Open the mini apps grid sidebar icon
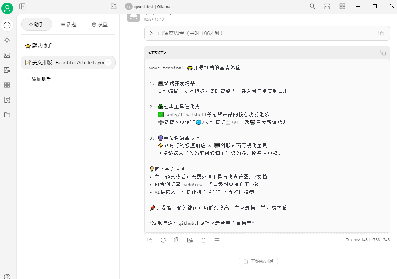 tap(7, 85)
